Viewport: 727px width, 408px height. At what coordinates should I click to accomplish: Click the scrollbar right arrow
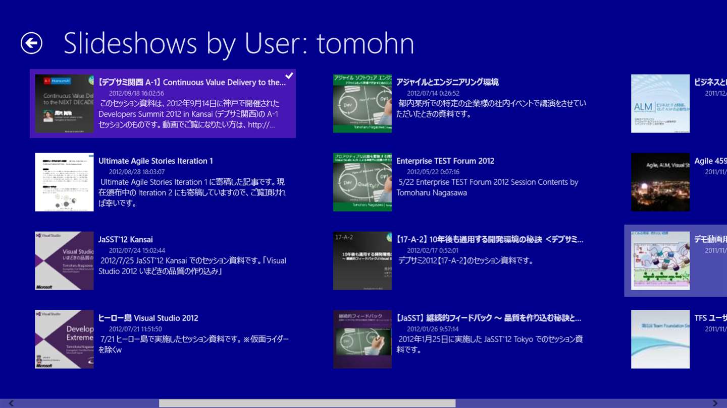pyautogui.click(x=715, y=403)
